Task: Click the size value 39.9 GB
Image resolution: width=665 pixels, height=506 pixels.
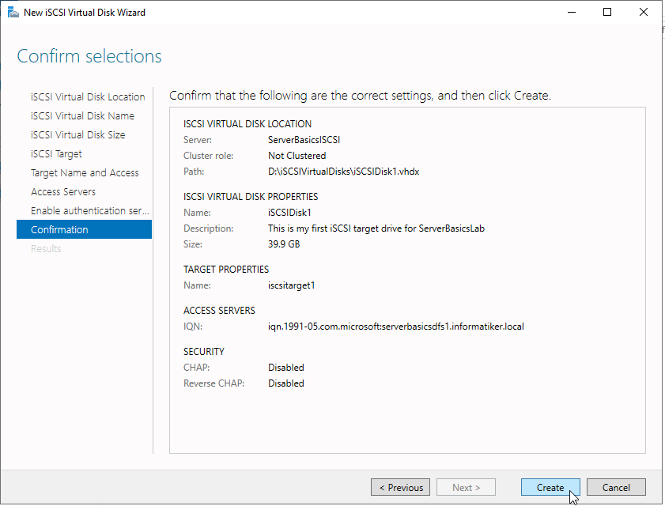Action: click(x=284, y=244)
